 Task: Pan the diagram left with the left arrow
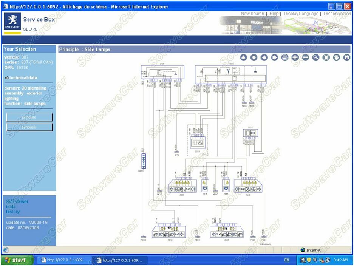coord(264,57)
